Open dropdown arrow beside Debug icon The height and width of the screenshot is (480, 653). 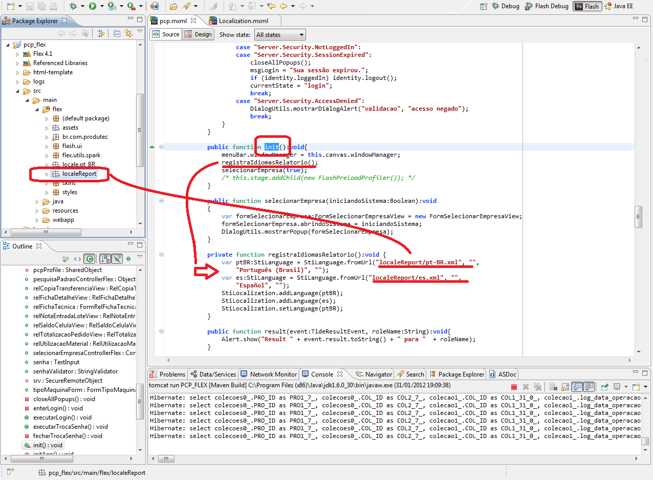pyautogui.click(x=82, y=6)
